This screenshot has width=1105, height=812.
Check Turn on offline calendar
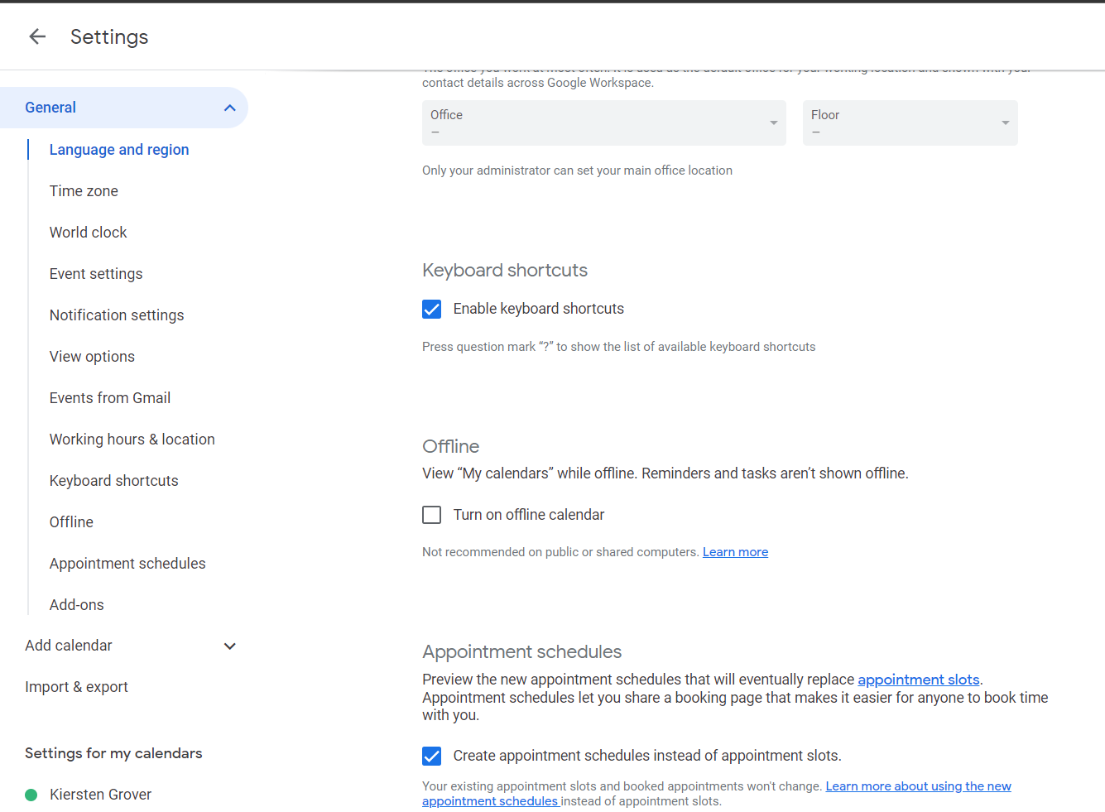(x=432, y=515)
